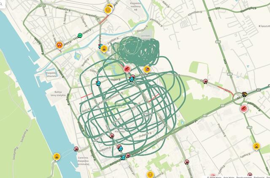
Task: Open the yellow hazard alert near Joniškės g.
Action: click(x=104, y=49)
